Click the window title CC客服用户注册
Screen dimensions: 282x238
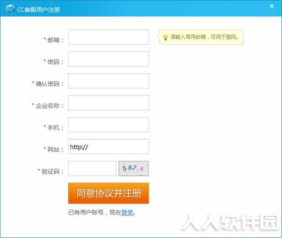(39, 9)
